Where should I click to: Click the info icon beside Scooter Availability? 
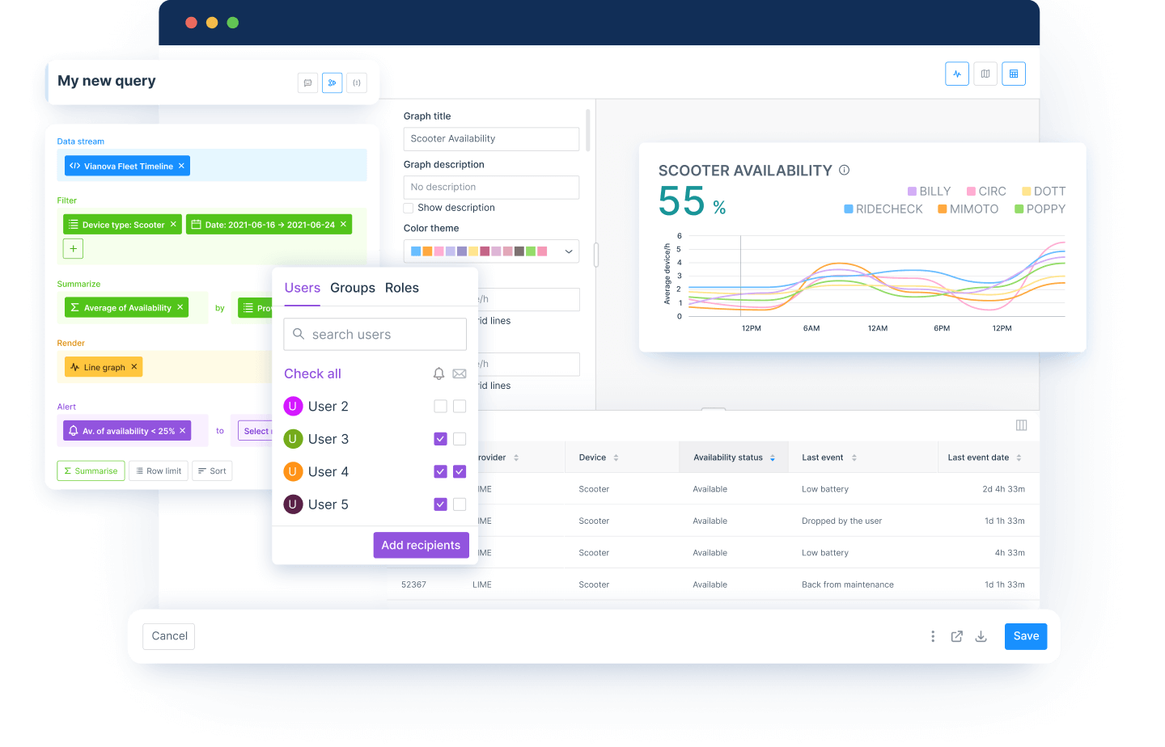pyautogui.click(x=845, y=170)
